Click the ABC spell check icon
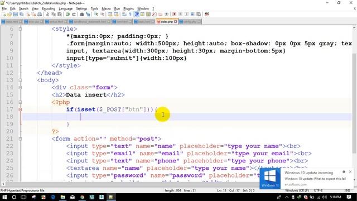 tap(207, 14)
